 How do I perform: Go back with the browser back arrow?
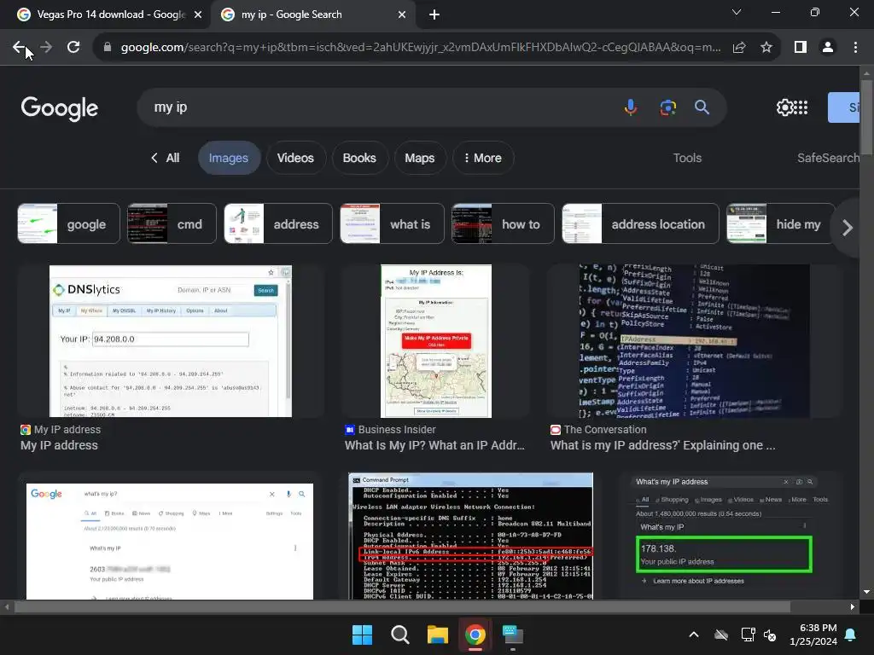[19, 48]
